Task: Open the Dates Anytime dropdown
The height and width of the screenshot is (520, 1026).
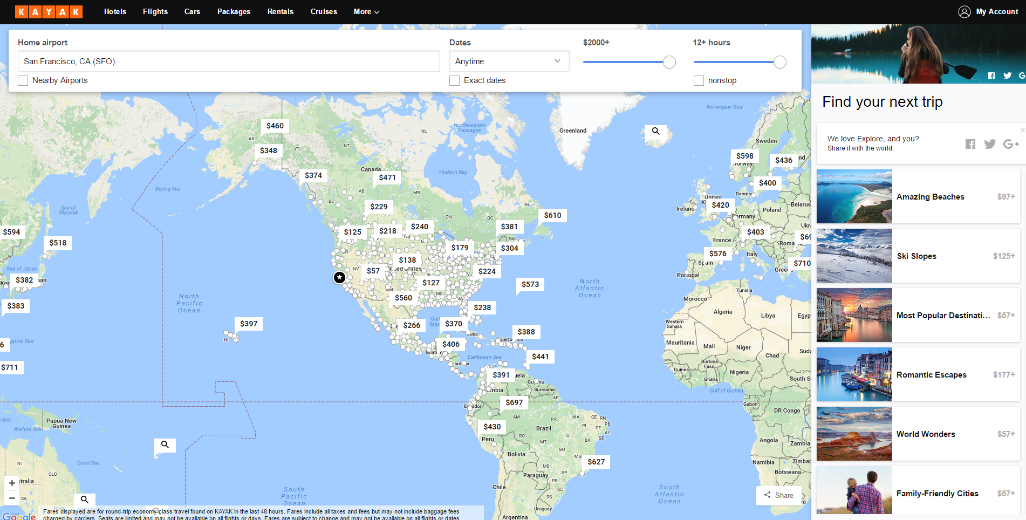Action: coord(509,61)
